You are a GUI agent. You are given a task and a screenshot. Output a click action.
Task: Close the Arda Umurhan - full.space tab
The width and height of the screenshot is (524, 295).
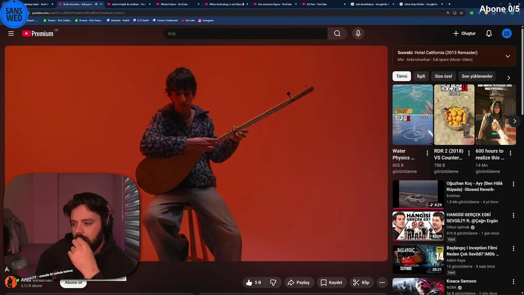[x=101, y=4]
